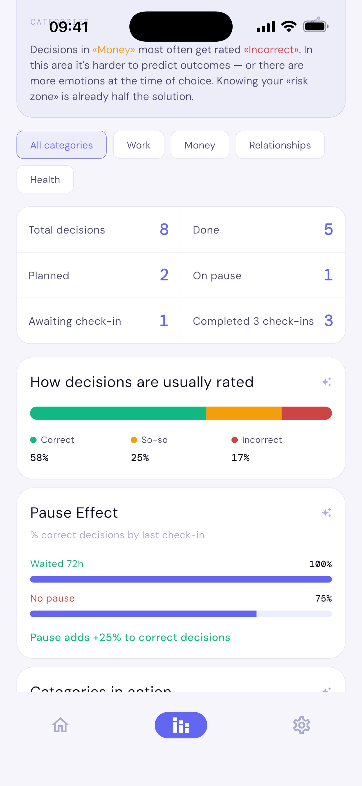Open settings via the gear icon
Image resolution: width=362 pixels, height=786 pixels.
(x=302, y=725)
